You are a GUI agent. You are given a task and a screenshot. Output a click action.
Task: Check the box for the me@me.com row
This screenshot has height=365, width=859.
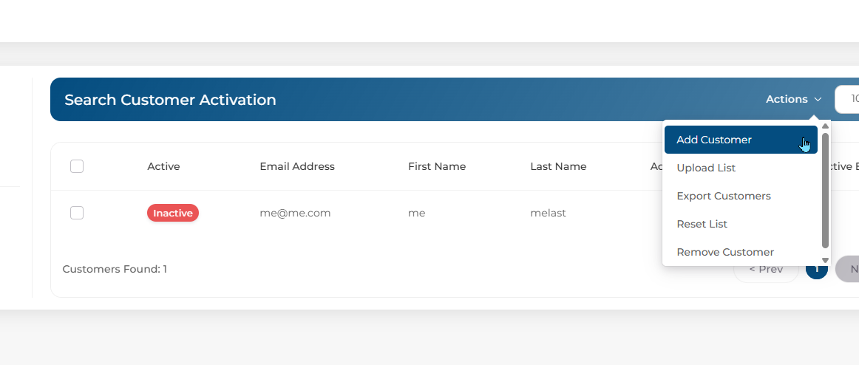coord(77,213)
